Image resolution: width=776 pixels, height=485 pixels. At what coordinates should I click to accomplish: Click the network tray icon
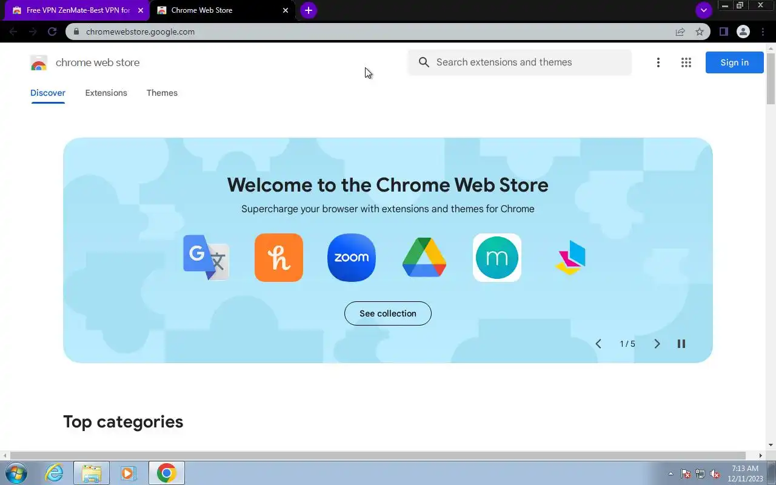700,473
